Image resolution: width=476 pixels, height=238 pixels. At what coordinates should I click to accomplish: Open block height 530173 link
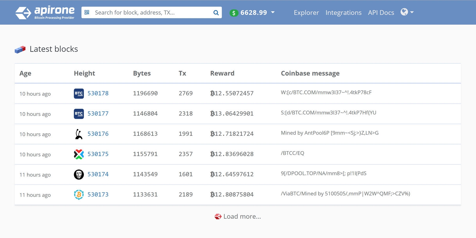(98, 195)
